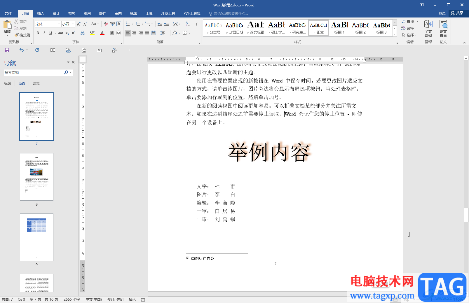Expand the bullets list dropdown arrow
This screenshot has width=469, height=303.
click(x=133, y=24)
